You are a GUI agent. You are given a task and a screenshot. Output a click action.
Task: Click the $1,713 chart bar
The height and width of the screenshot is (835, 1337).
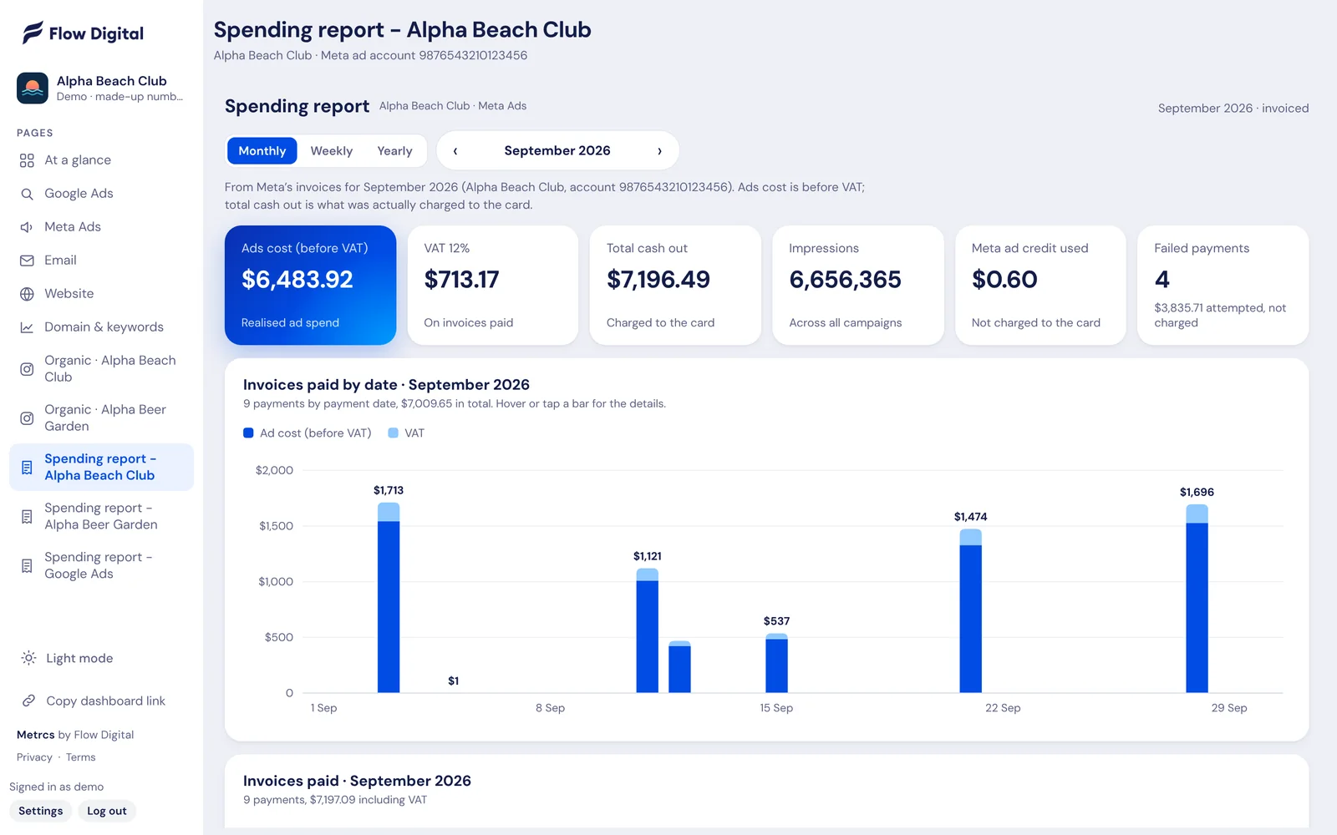point(389,597)
